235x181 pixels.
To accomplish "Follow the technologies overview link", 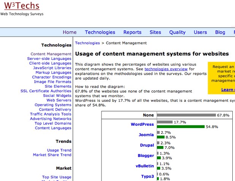I will pos(166,69).
